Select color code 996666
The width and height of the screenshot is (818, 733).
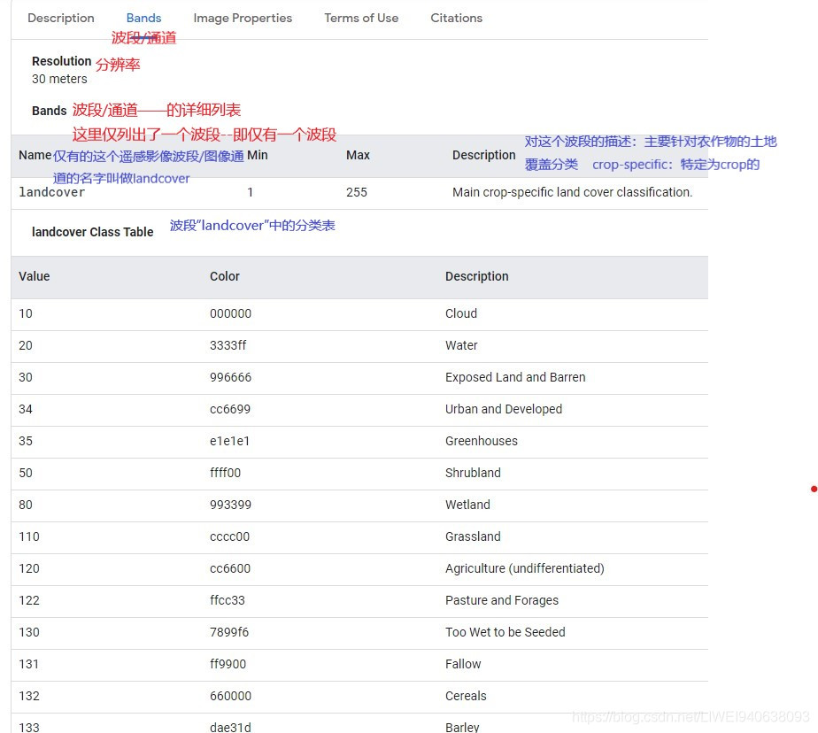point(230,377)
